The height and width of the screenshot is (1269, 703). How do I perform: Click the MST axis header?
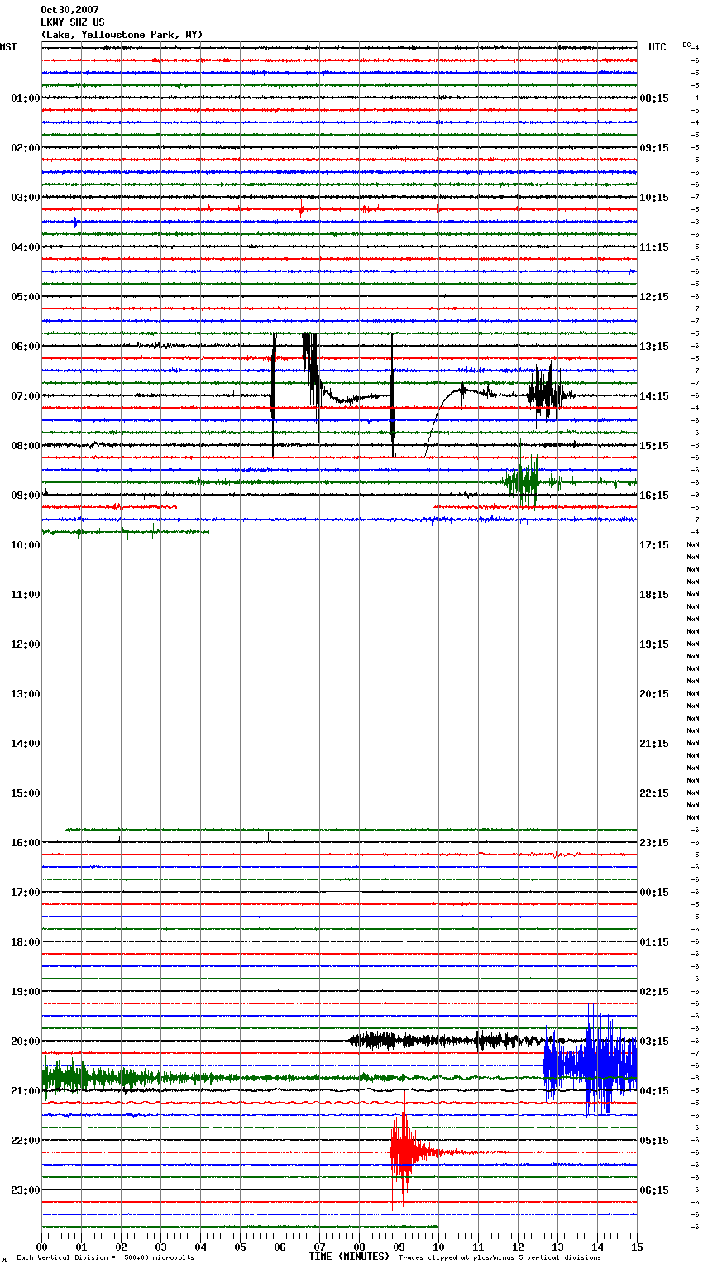pyautogui.click(x=8, y=47)
